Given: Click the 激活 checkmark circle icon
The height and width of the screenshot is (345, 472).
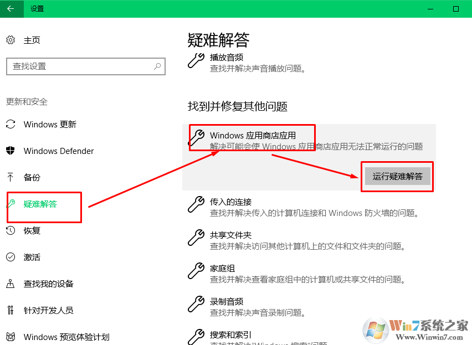Looking at the screenshot, I should (x=11, y=257).
